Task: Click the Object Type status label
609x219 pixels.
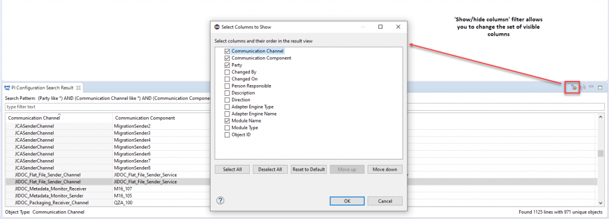Action: (45, 212)
